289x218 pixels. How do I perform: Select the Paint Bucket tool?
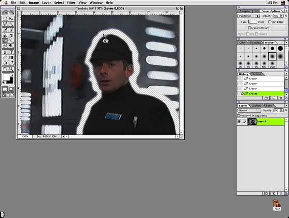point(5,63)
